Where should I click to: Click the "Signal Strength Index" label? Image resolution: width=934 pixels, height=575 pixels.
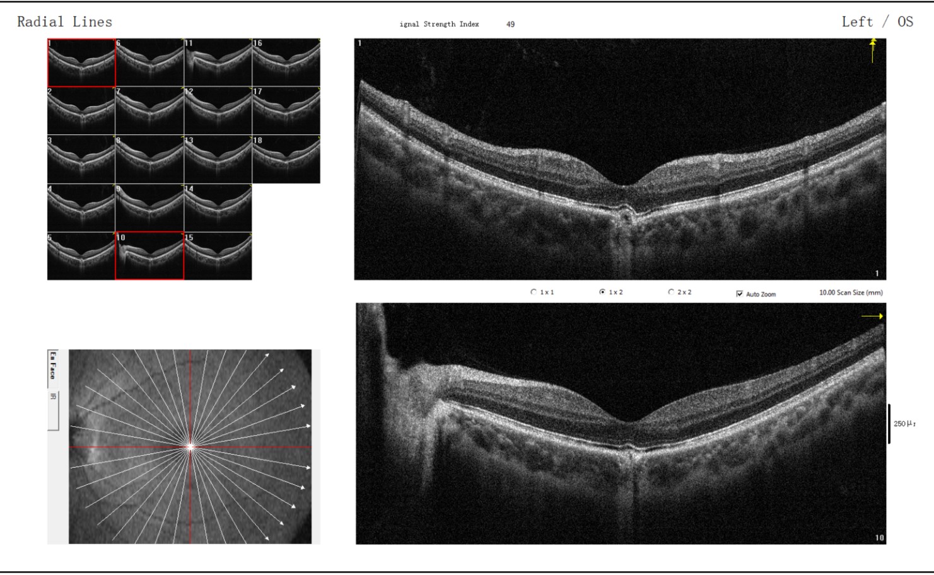[439, 24]
